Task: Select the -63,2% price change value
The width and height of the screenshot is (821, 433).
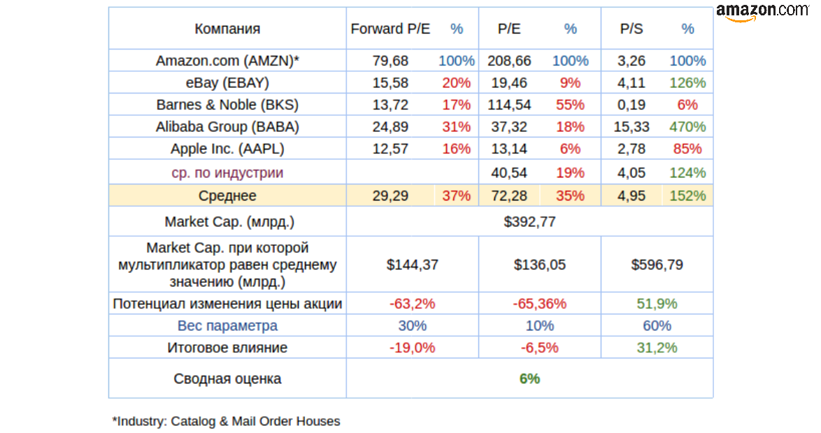Action: click(412, 304)
